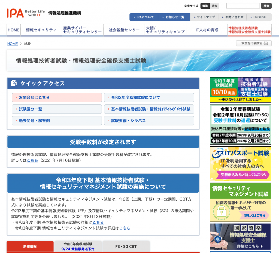Open the 情報セキュリティマネジメント試験 green banner

[240, 202]
